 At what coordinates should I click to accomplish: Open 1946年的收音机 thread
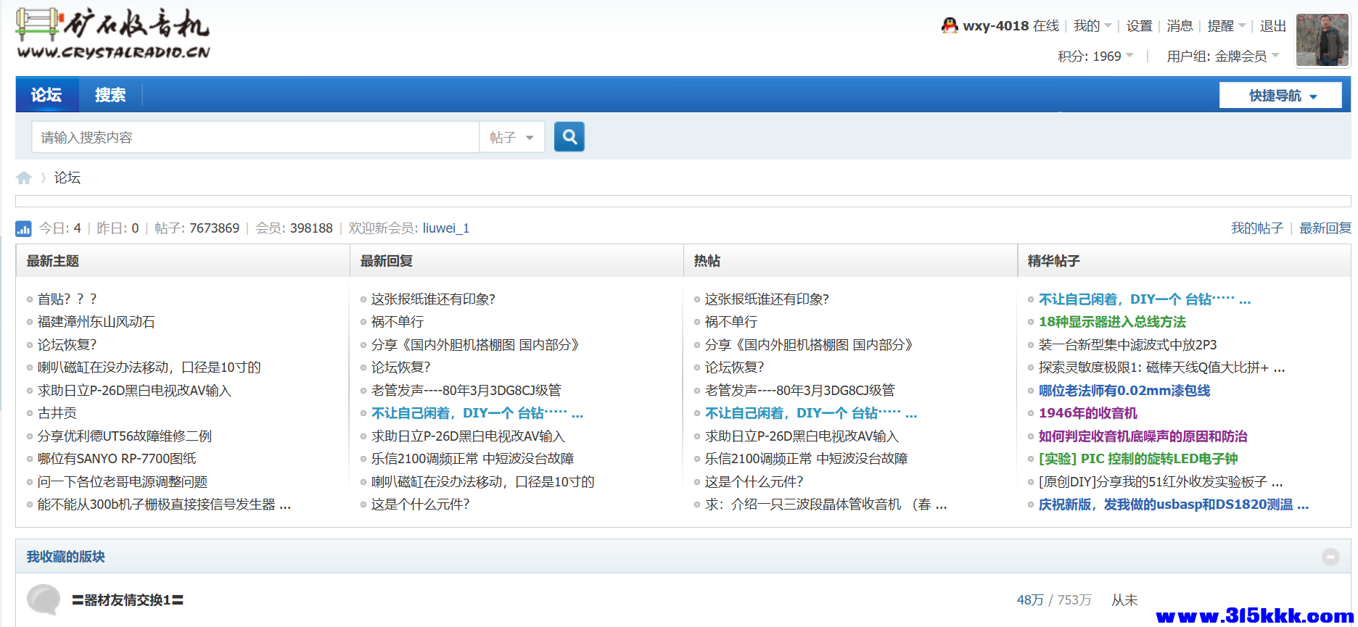(1088, 413)
